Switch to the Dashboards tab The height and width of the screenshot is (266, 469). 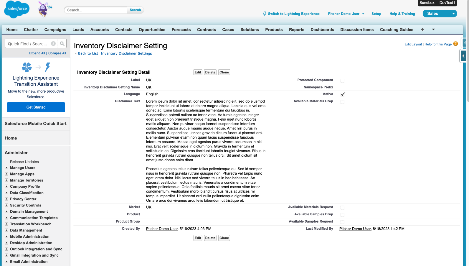pos(322,29)
